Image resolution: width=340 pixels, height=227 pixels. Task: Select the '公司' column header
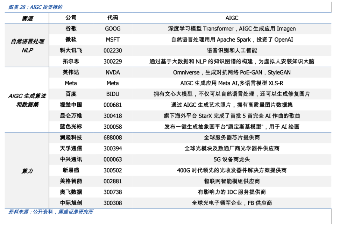point(71,18)
